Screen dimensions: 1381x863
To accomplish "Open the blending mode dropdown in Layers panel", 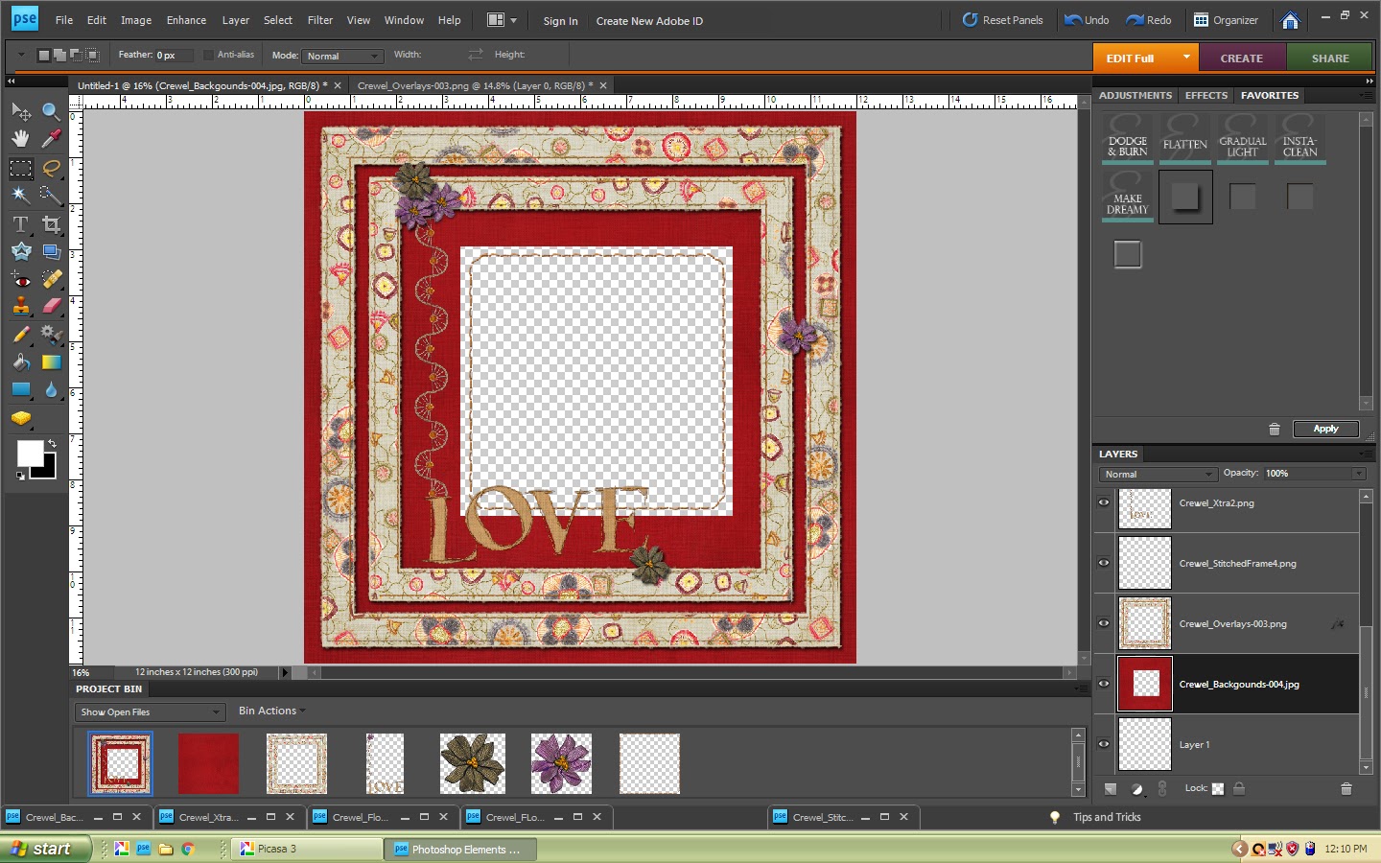I will 1156,474.
